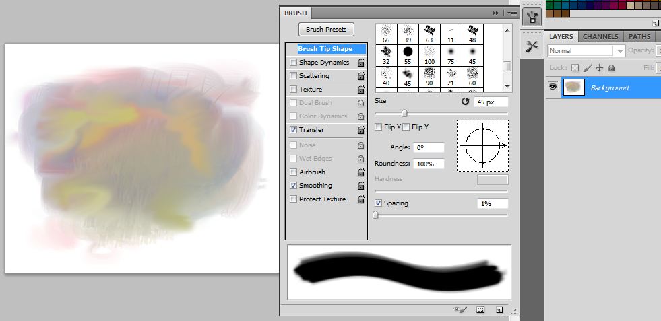Pick the brush tip labeled 63
Screen dimensions: 661x321
429,34
